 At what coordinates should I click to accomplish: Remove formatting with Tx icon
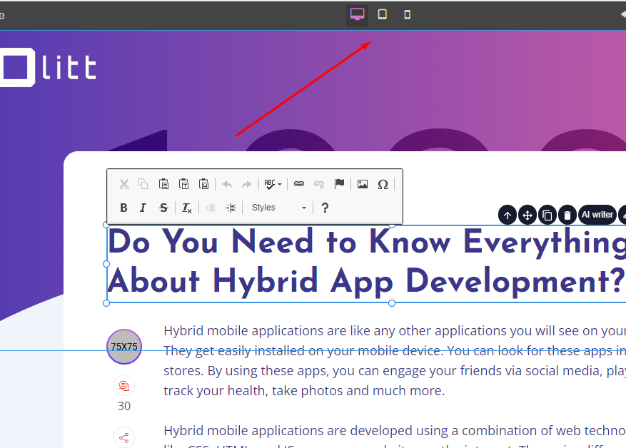[x=186, y=208]
